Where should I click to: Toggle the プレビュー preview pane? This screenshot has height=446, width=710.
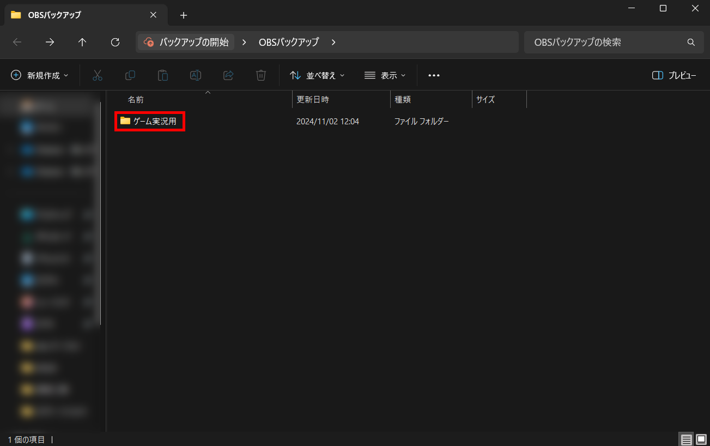point(674,75)
